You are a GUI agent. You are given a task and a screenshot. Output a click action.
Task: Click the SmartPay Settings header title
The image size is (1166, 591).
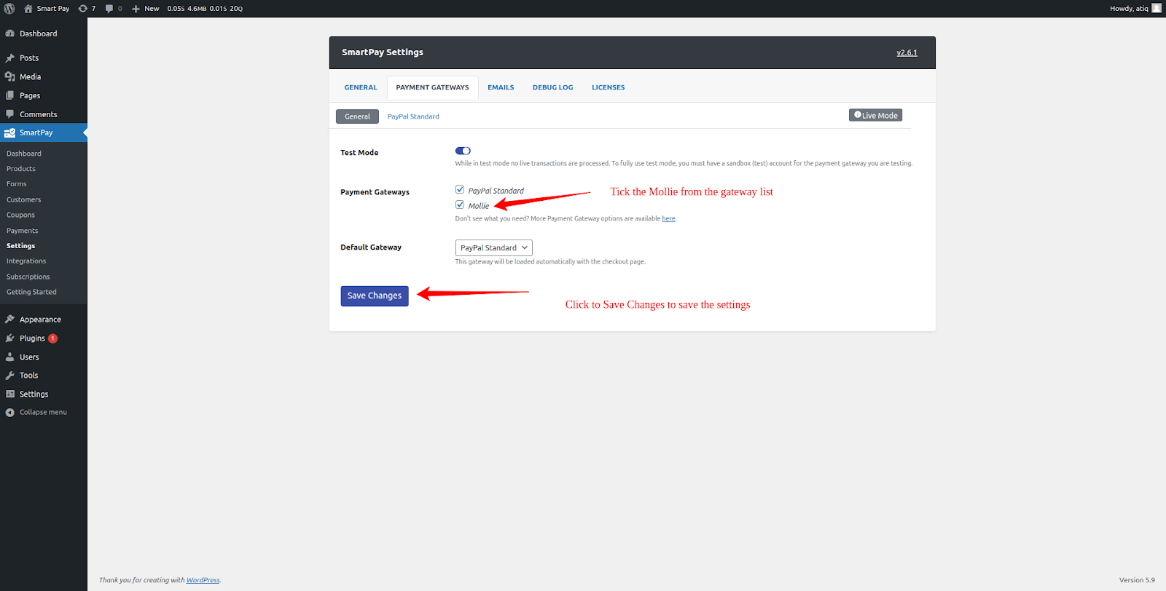[383, 52]
